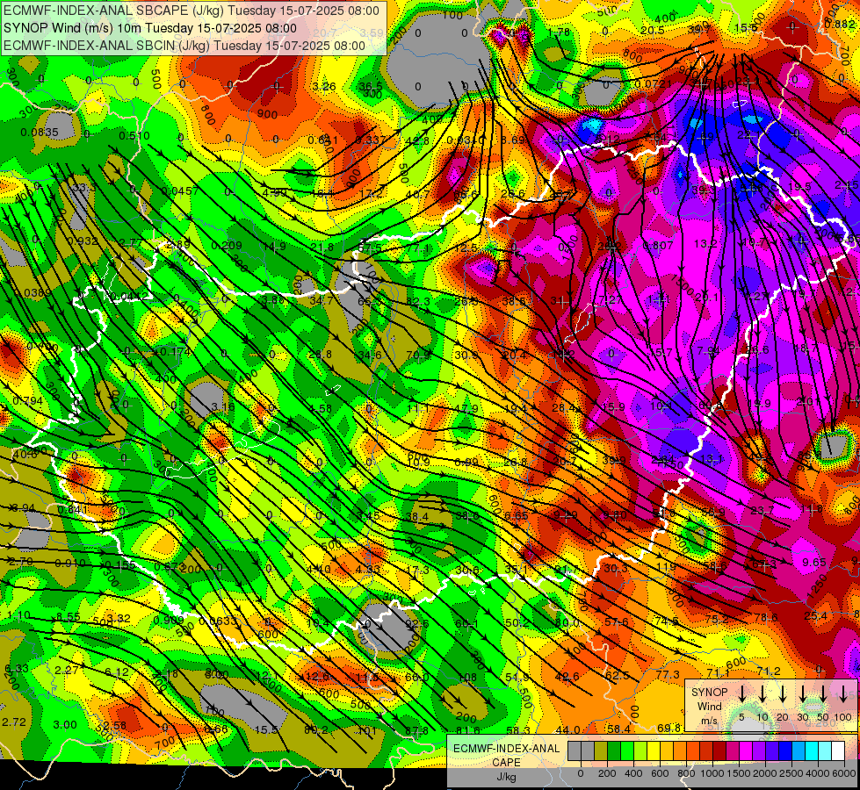
Task: Click the map value '3.26'
Action: click(x=324, y=87)
